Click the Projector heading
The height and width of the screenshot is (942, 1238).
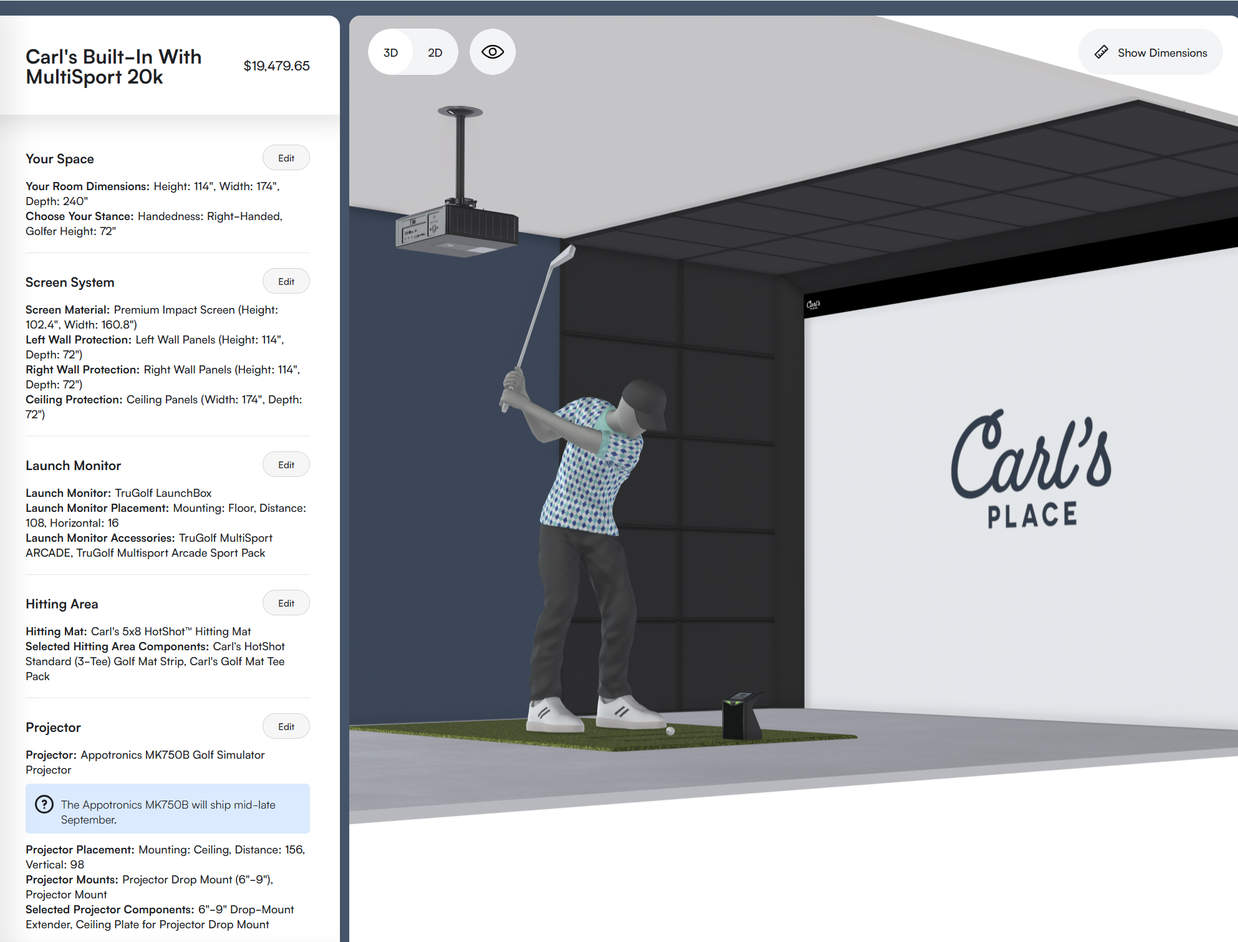[x=53, y=728]
